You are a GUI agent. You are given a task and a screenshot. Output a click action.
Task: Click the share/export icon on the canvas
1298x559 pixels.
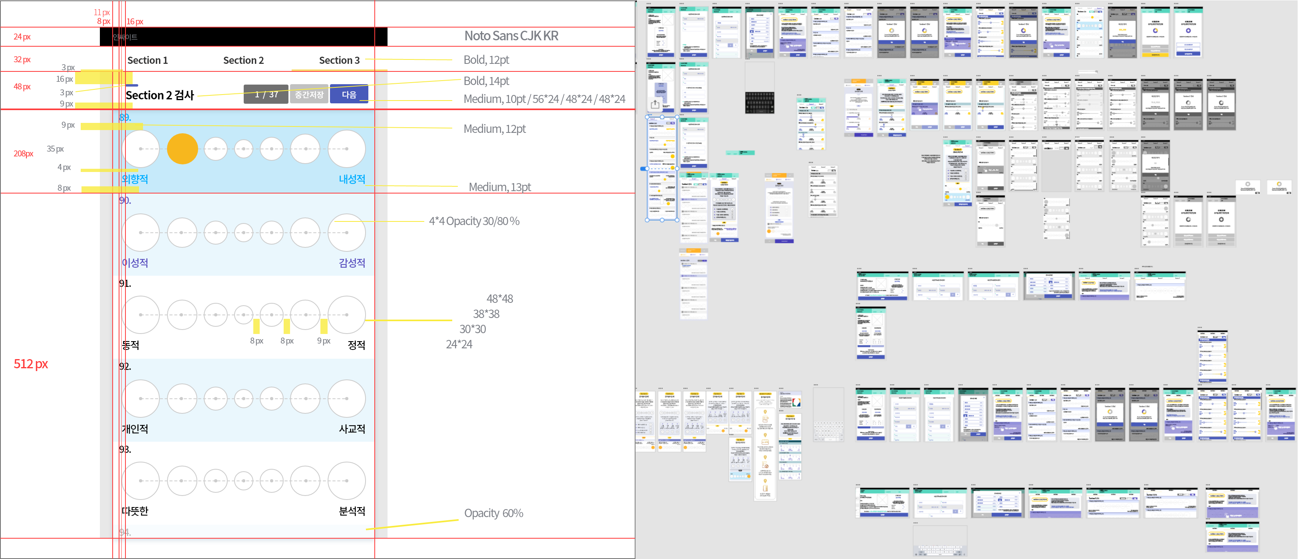tap(654, 105)
